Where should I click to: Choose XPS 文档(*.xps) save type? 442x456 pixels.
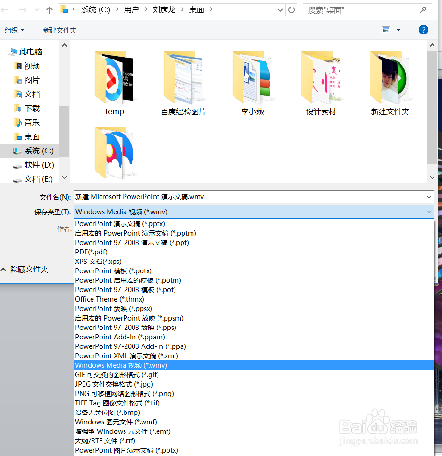(x=254, y=262)
